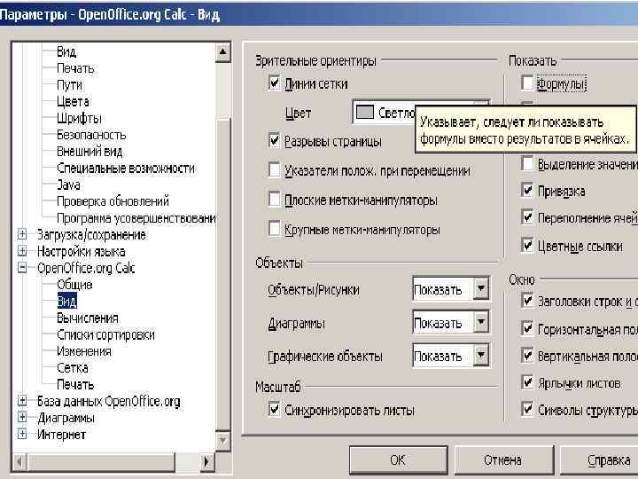Toggle Заголовки строк и столбцов checkbox
This screenshot has width=638, height=479.
527,301
